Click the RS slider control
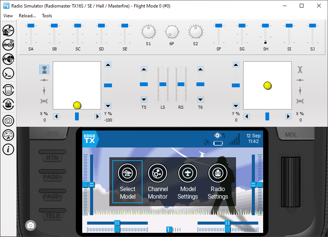The image size is (328, 237). (181, 84)
